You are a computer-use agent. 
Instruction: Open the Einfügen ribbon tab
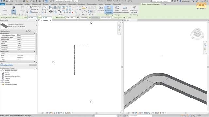click(x=46, y=4)
